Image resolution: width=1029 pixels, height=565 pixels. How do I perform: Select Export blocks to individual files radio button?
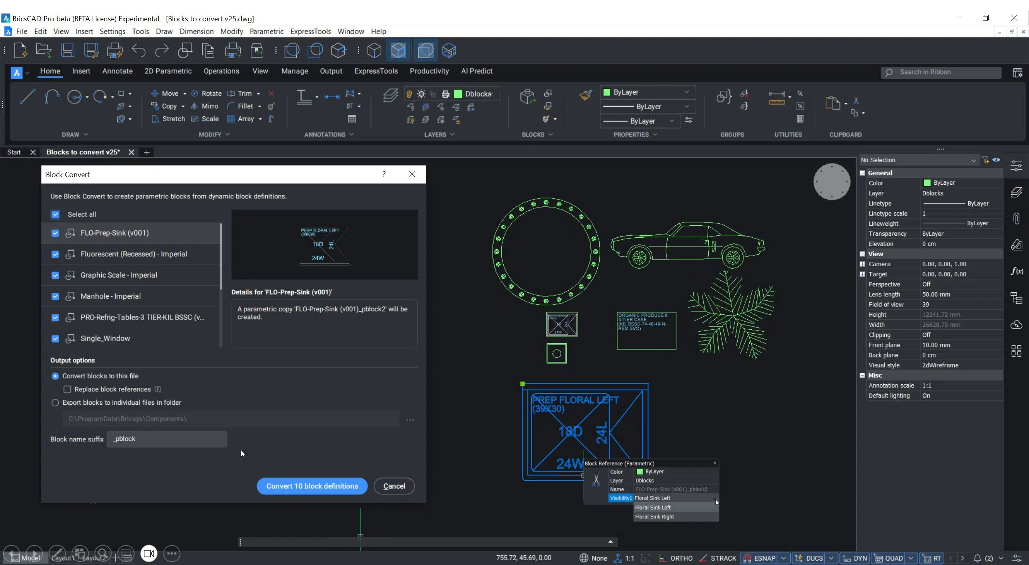tap(55, 403)
